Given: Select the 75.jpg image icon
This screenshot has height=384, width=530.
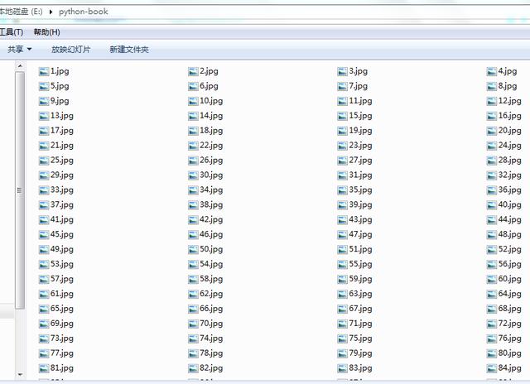Looking at the screenshot, I should pos(342,338).
